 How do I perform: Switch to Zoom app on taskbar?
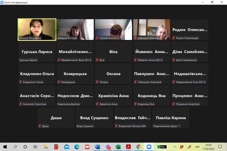149,147
